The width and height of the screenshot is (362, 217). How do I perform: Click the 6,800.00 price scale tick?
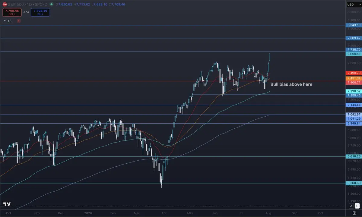354,138
